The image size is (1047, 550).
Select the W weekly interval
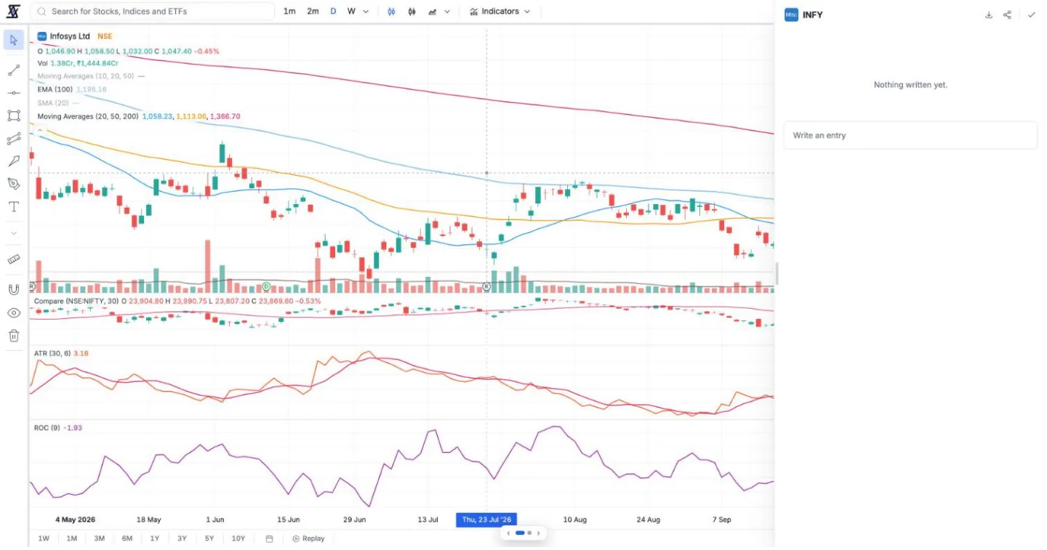[x=351, y=12]
